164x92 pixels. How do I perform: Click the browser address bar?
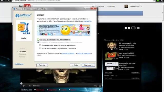[83, 1]
